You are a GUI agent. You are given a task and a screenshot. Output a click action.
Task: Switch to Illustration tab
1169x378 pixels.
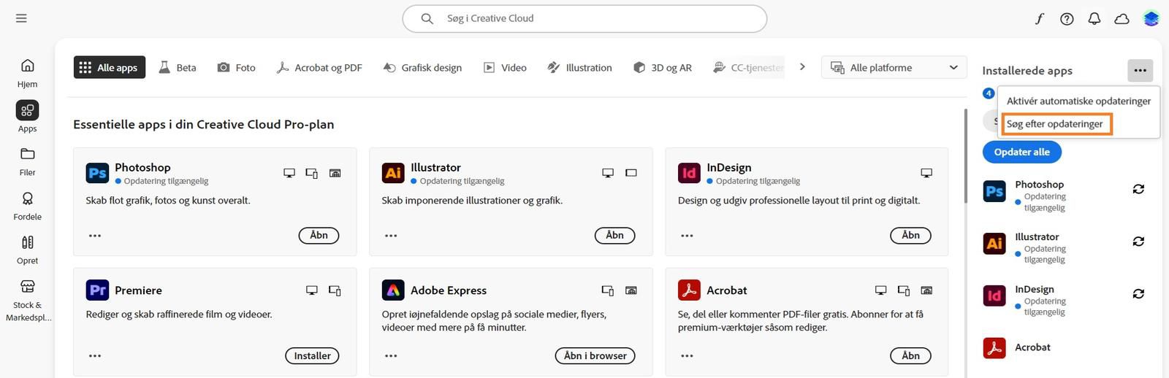pos(580,67)
